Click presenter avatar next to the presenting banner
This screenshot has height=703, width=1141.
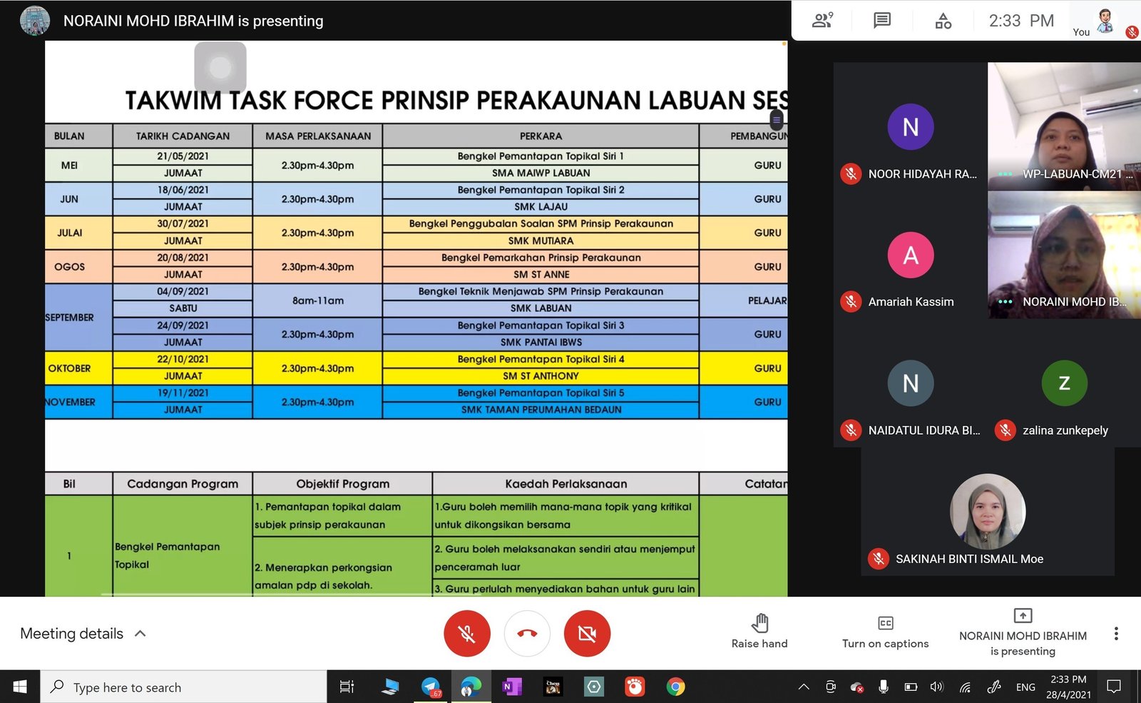(34, 21)
